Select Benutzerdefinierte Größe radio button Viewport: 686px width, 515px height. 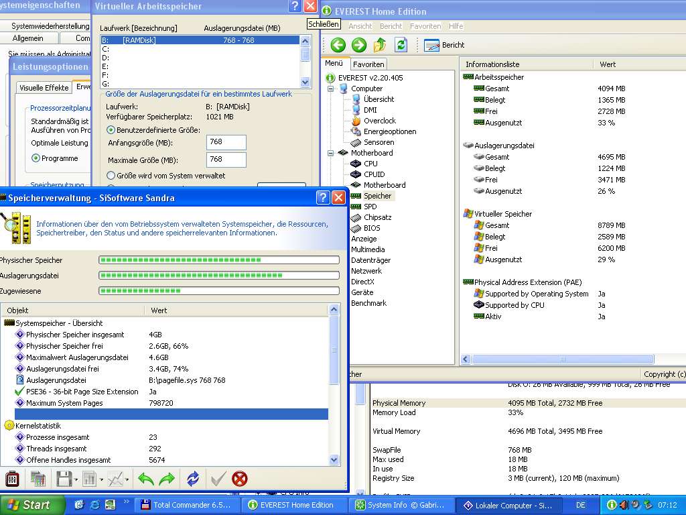click(x=111, y=130)
